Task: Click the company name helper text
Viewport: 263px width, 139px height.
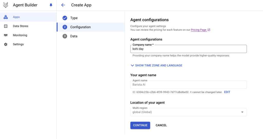Action: [x=181, y=55]
